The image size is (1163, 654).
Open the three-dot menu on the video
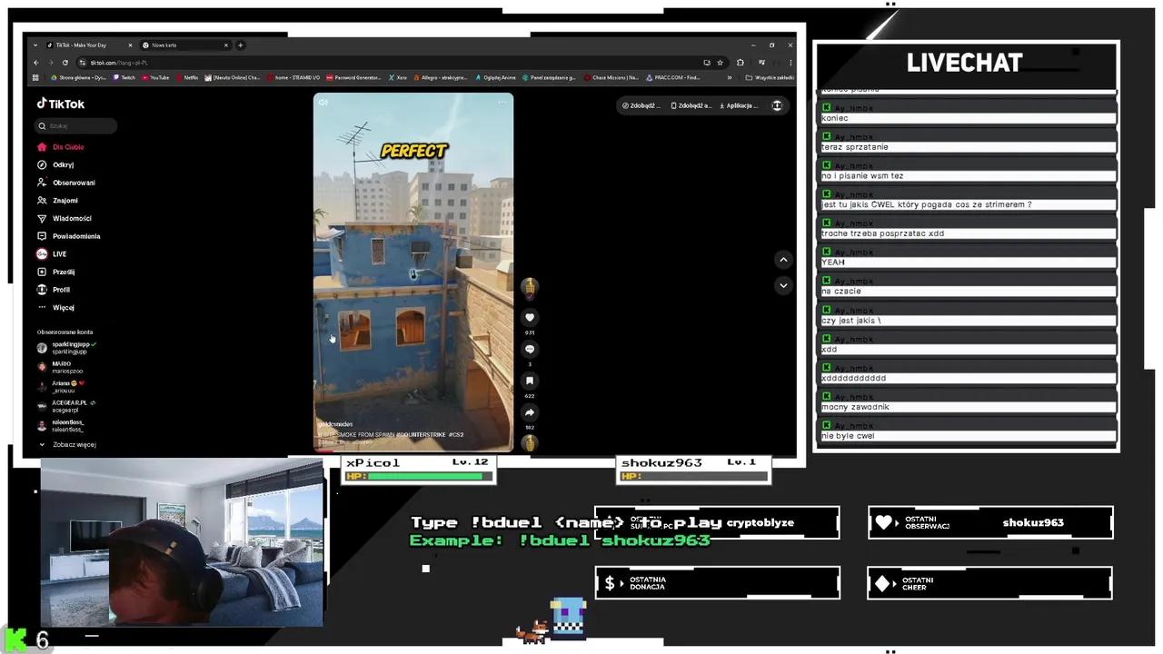coord(502,103)
